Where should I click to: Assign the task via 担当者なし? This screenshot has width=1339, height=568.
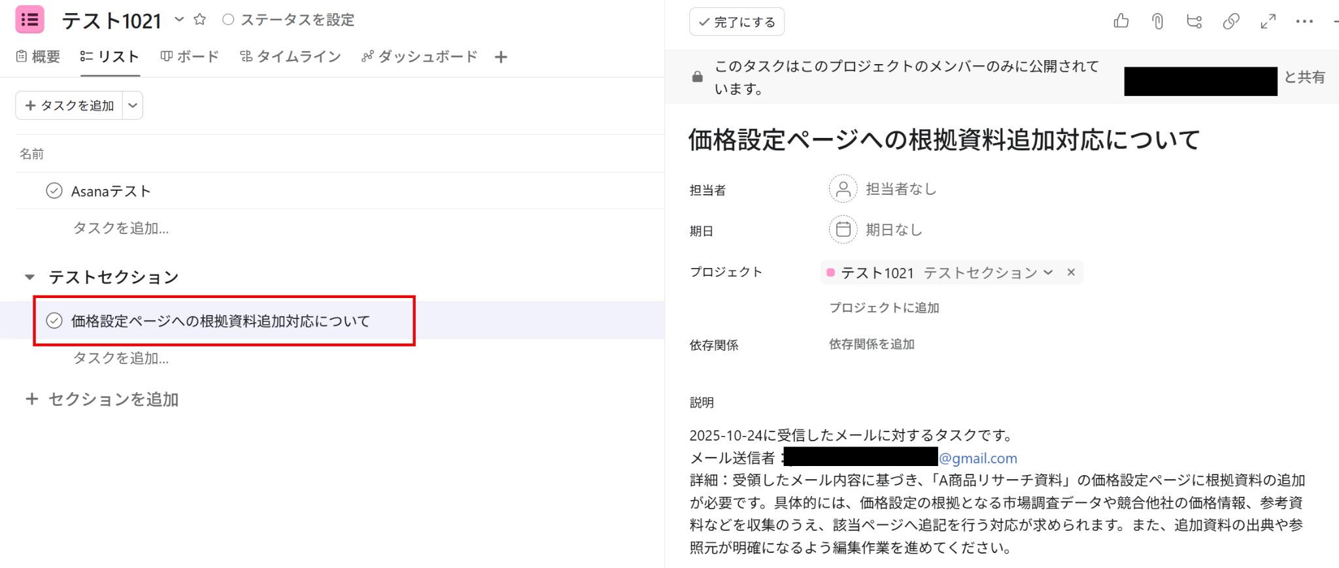point(901,189)
